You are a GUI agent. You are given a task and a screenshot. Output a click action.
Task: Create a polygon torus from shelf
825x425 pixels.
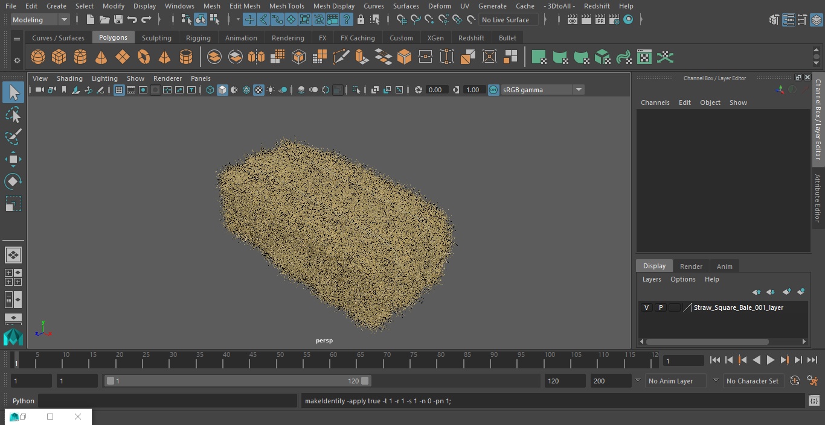(144, 57)
